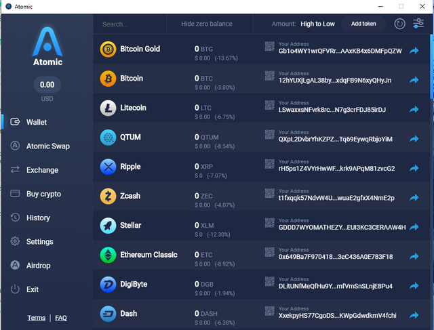Screen dimensions: 434x330
Task: Click send arrow for QTUM
Action: 414,139
